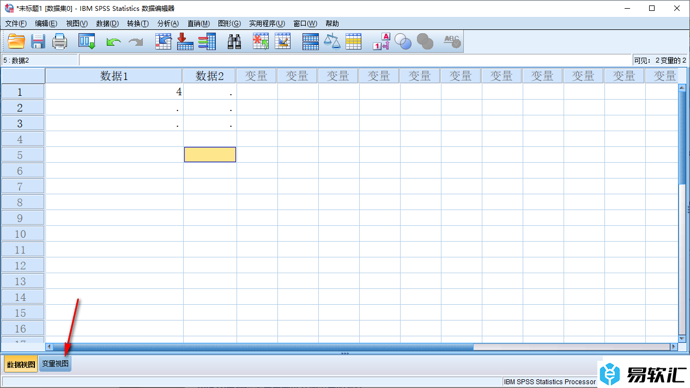Click the Show all variables icon
The image size is (690, 388).
tap(425, 41)
